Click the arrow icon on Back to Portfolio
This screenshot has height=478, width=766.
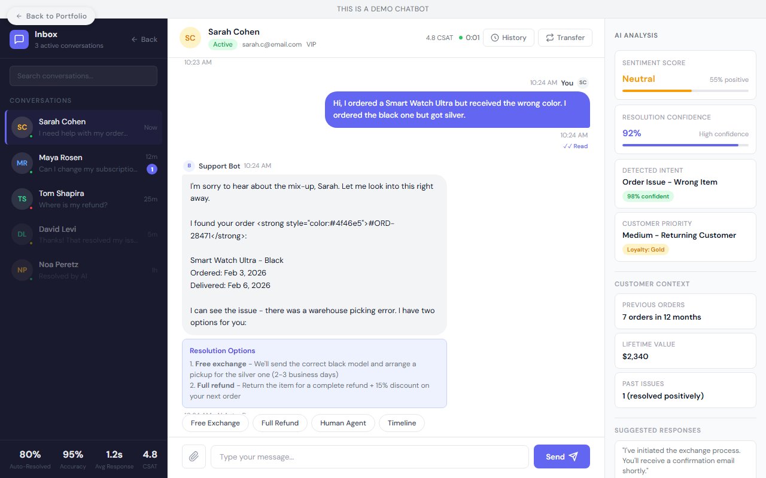click(x=18, y=16)
